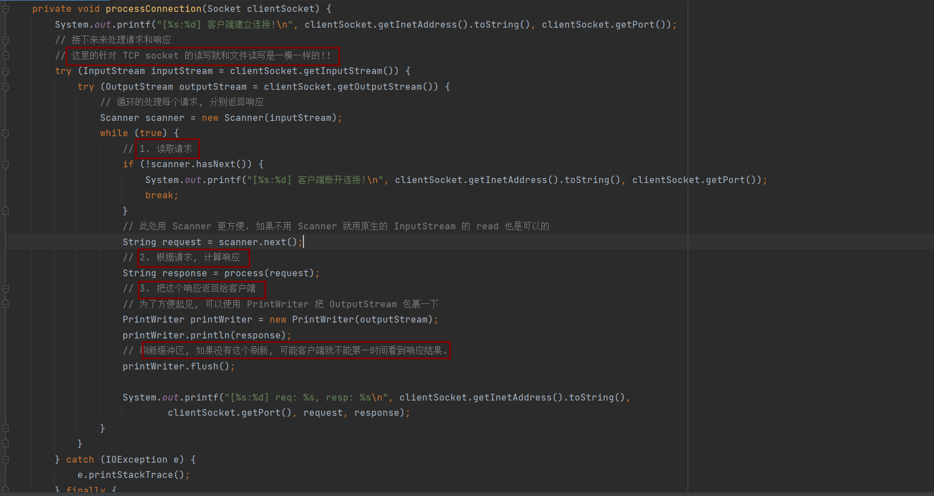Click 'clientSocket.getInputStream()' call
The width and height of the screenshot is (934, 496).
[x=315, y=71]
